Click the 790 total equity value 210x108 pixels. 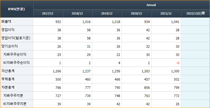click(117, 88)
